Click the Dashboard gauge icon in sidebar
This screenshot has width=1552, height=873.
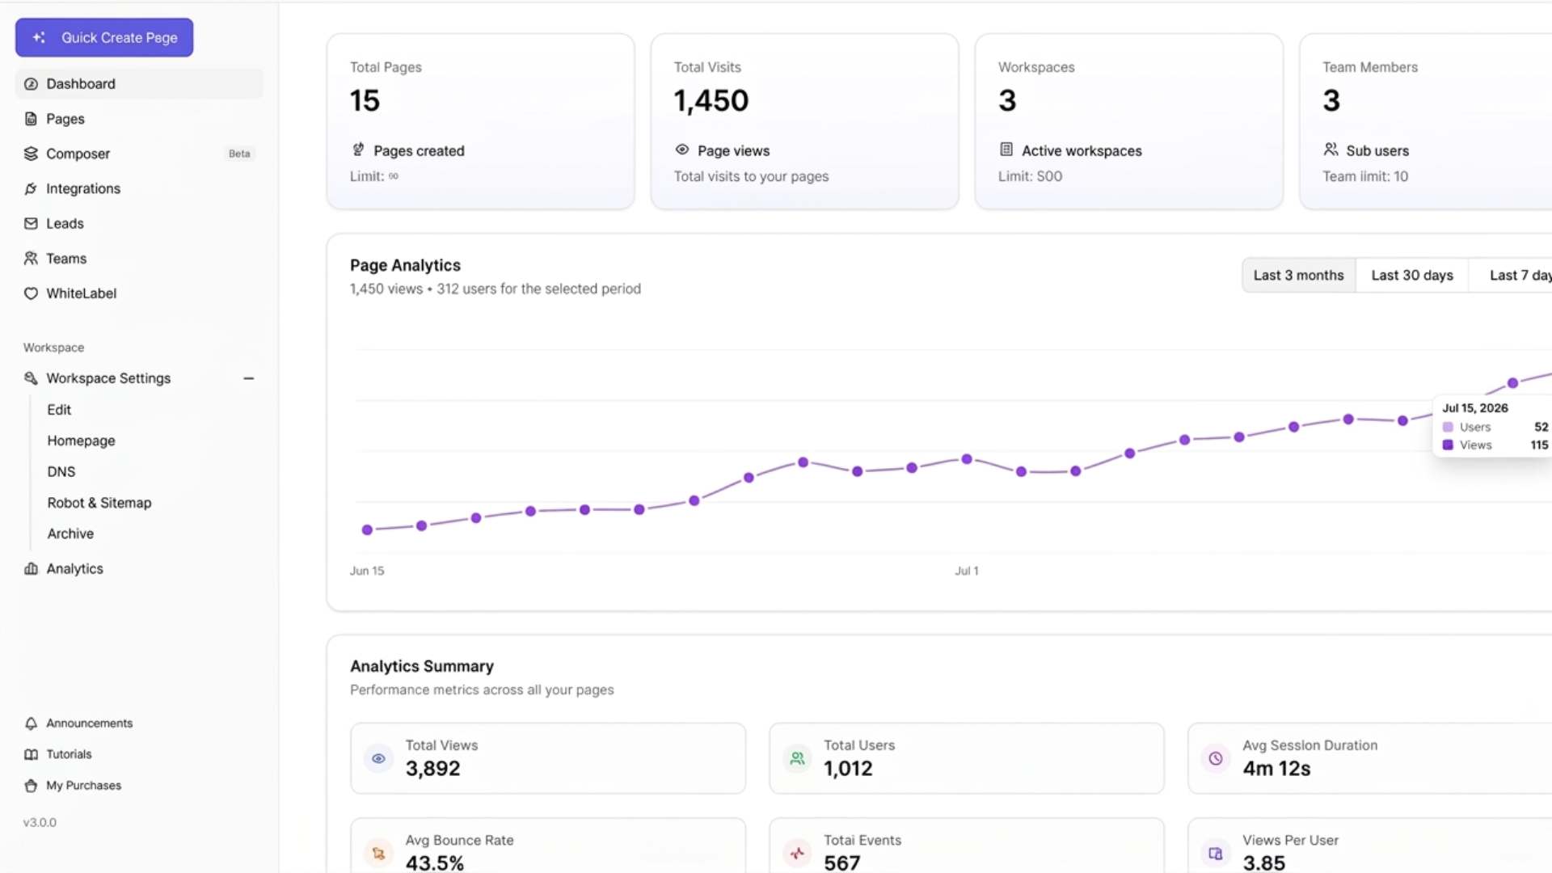[31, 84]
